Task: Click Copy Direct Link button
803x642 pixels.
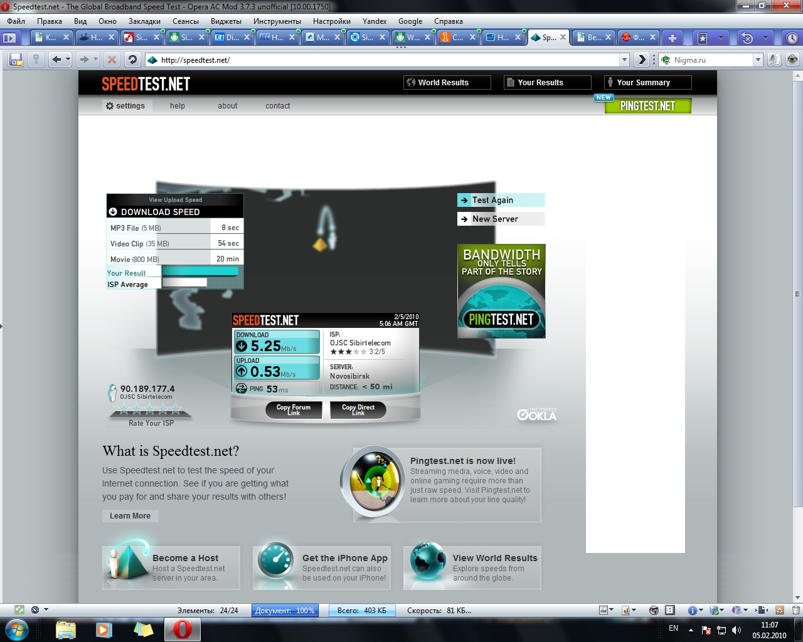Action: [x=358, y=409]
